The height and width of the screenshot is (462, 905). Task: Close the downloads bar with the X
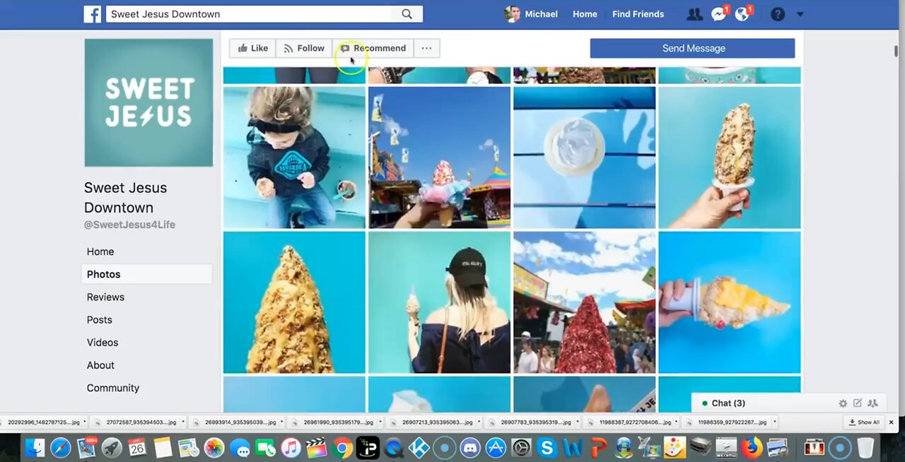[x=891, y=422]
